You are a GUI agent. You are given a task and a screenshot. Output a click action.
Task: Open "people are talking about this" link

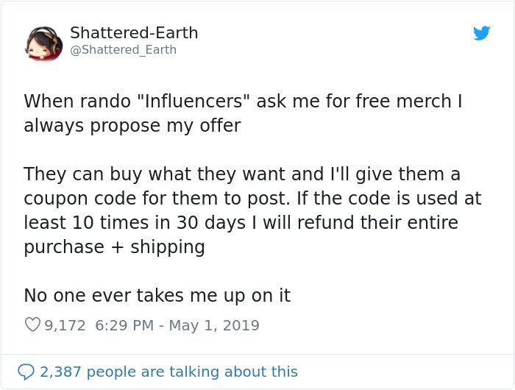[192, 372]
